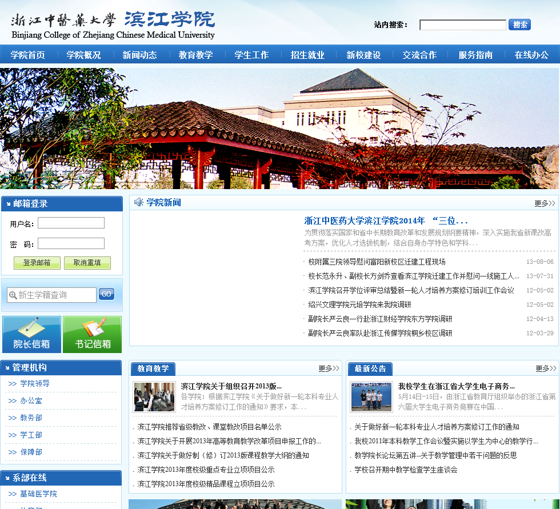Click the campus corridor banner image

click(280, 129)
